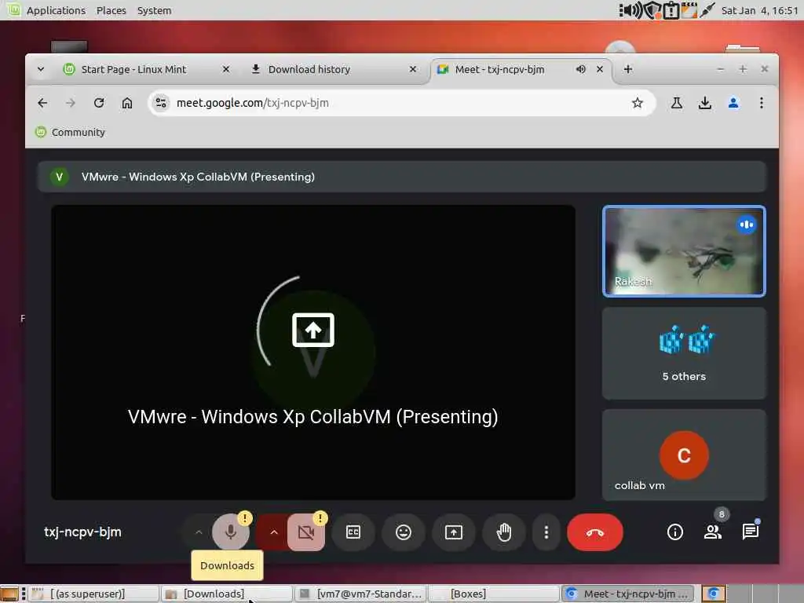Click the red Leave call button
This screenshot has height=603, width=804.
pyautogui.click(x=595, y=532)
